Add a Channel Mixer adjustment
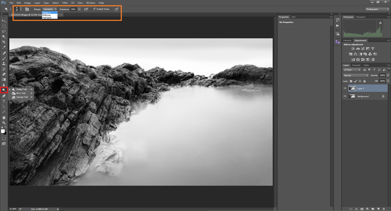 click(x=370, y=54)
